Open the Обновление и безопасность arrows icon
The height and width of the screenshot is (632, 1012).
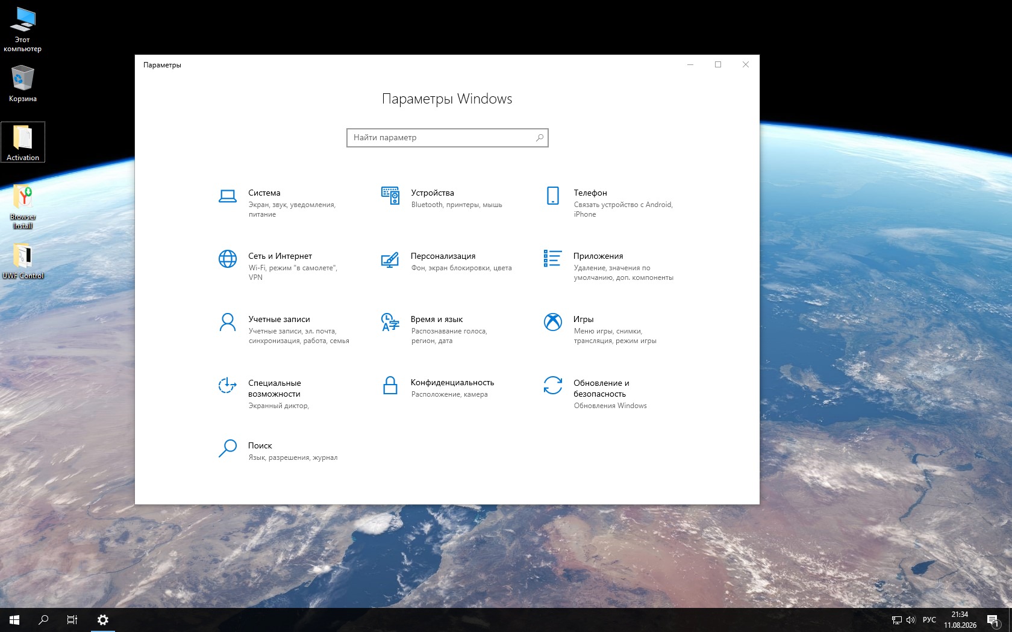[553, 385]
